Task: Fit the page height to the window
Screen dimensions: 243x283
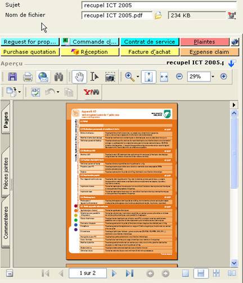Action: pos(148,77)
